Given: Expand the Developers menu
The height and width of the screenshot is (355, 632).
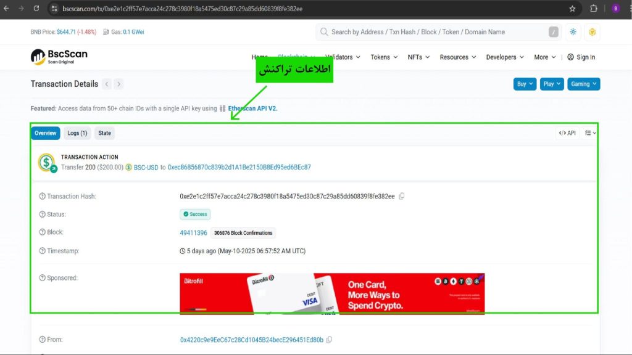Looking at the screenshot, I should 505,57.
